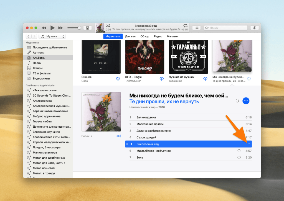Viewport: 284px width, 201px height.
Task: Open Мания металкора playlist
Action: pos(48,153)
